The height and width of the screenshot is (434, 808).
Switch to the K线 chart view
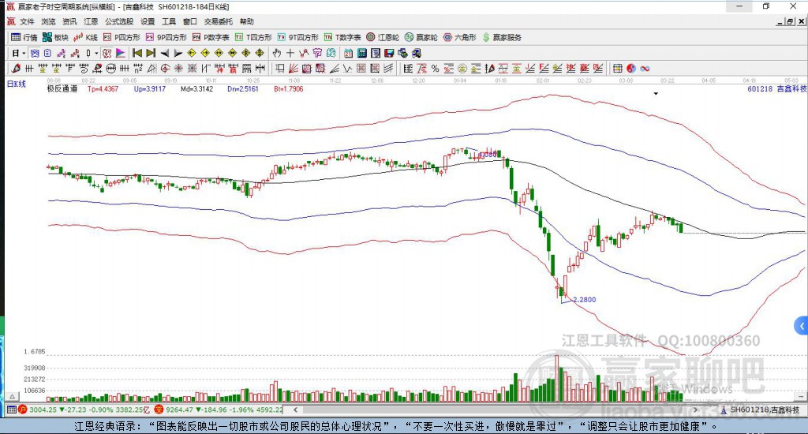pos(85,37)
